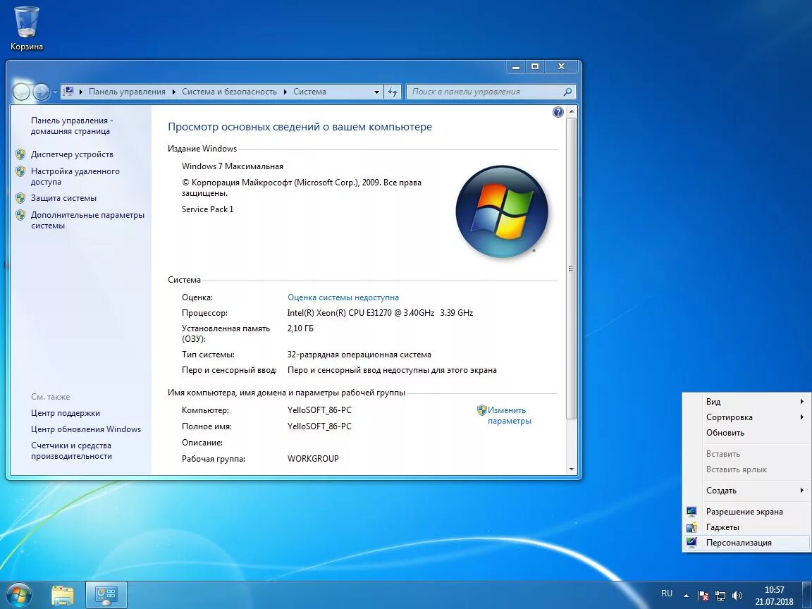
Task: Show hidden tray icons arrow
Action: click(x=686, y=596)
